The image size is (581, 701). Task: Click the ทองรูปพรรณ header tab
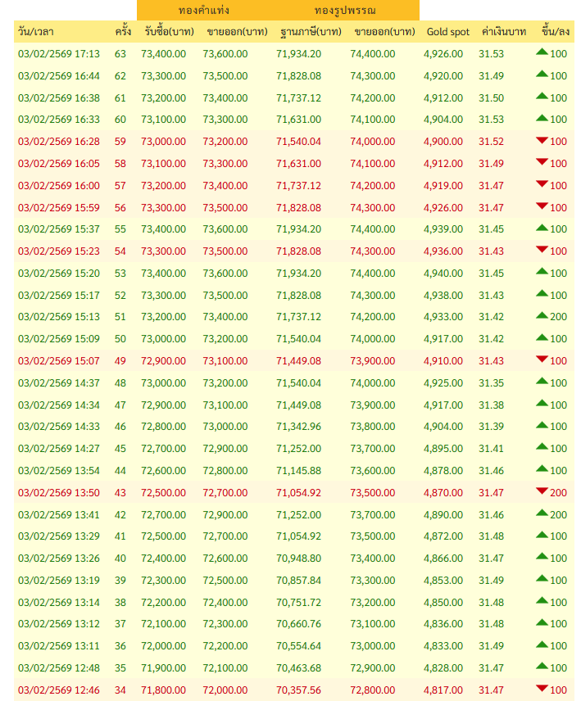pyautogui.click(x=344, y=10)
